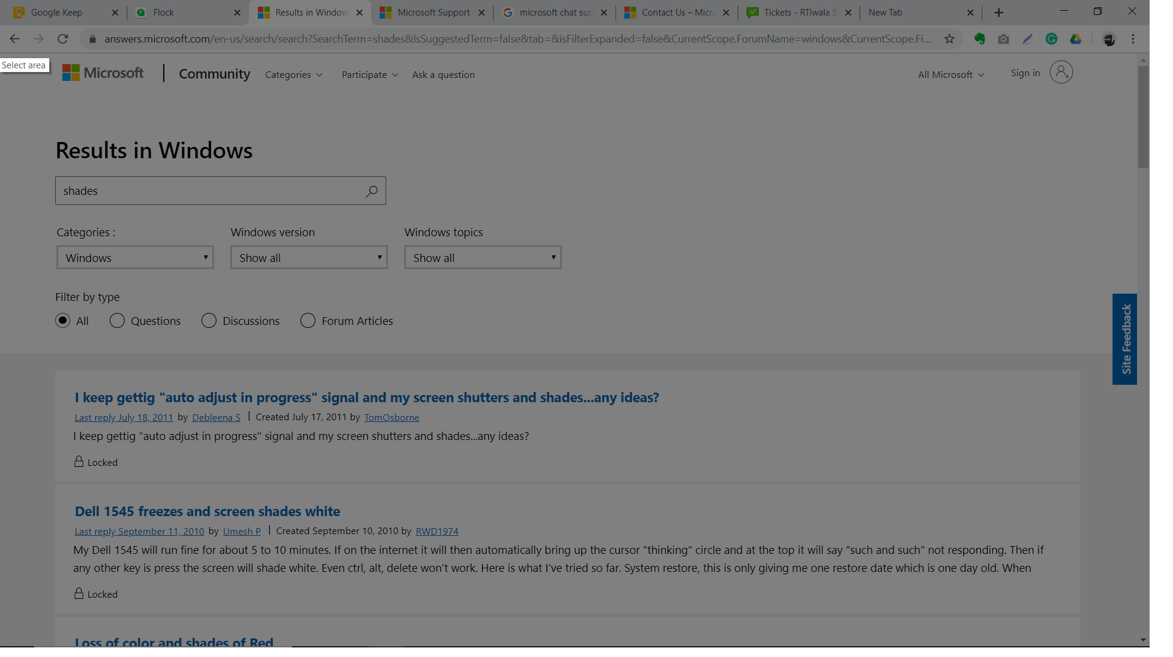Viewport: 1173px width, 657px height.
Task: Click the Sign in link
Action: tap(1025, 73)
